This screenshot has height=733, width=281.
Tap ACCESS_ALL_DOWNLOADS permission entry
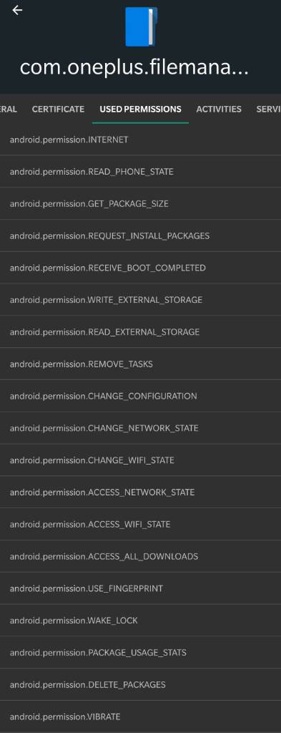(140, 556)
